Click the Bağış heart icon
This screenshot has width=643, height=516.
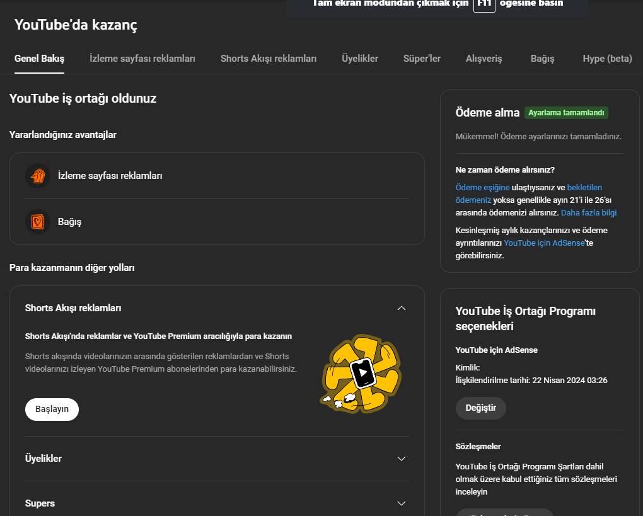[38, 222]
